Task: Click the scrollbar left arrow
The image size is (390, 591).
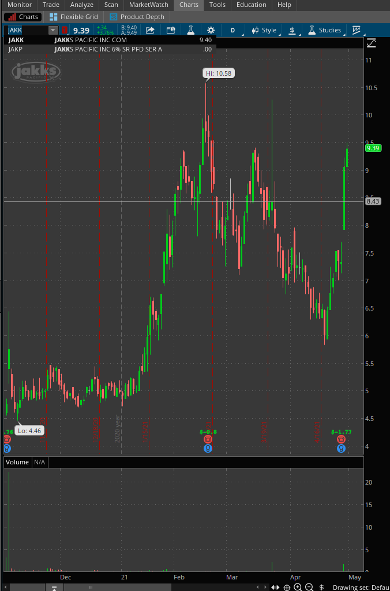Action: [5, 587]
